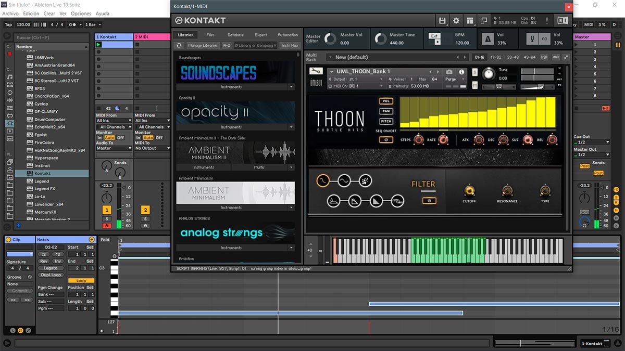Select the second envelope shape circle icon
Screen dimensions: 625x351
[x=355, y=200]
